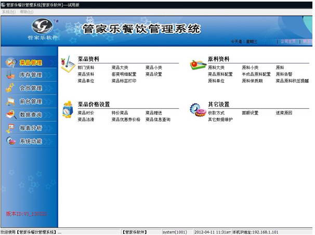Open the 菜品时价 link
This screenshot has width=315, height=235.
[x=86, y=113]
